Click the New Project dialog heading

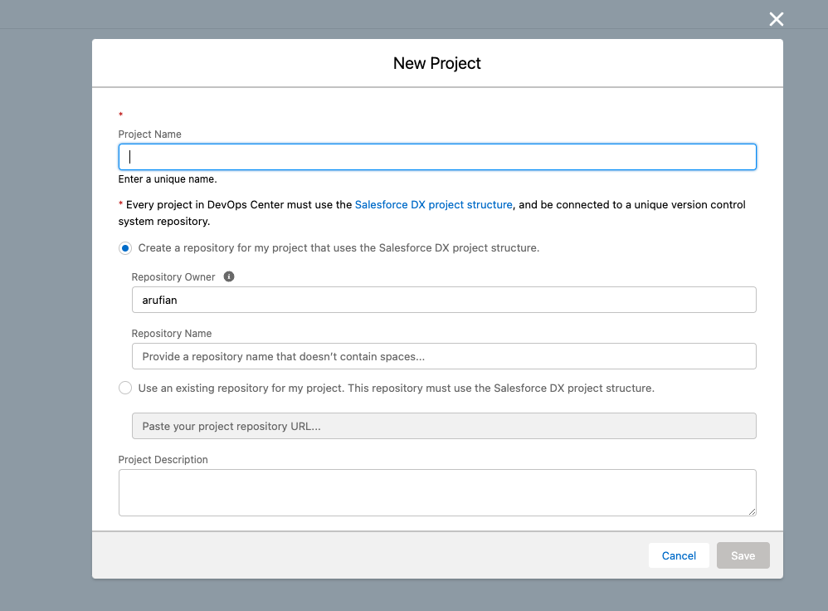(x=437, y=63)
